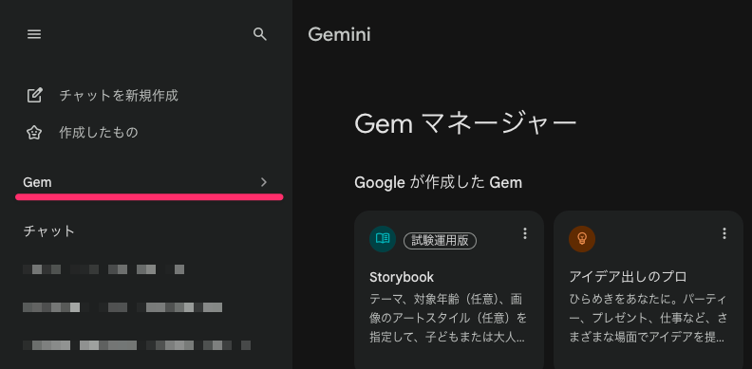The image size is (752, 369).
Task: Click the search magnifier icon
Action: pos(259,34)
